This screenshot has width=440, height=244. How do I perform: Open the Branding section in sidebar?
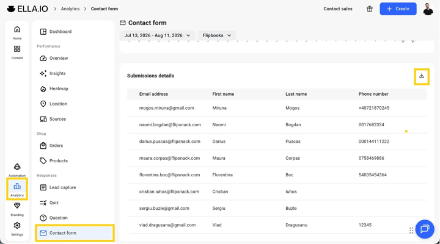click(17, 209)
